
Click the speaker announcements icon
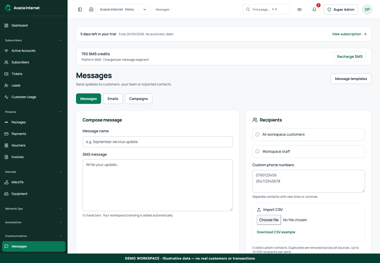point(300,9)
